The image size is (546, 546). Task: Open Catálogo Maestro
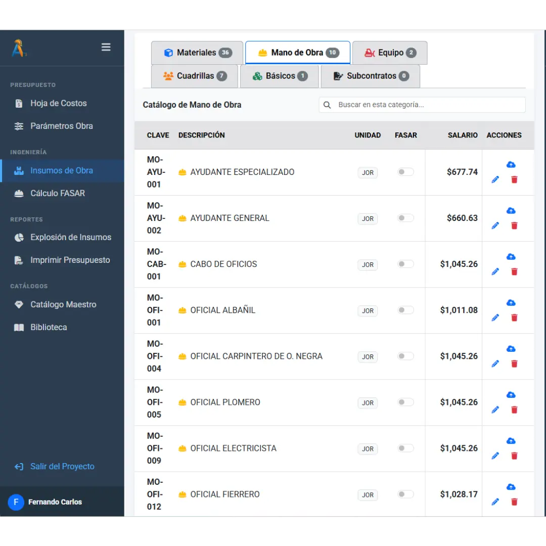62,305
